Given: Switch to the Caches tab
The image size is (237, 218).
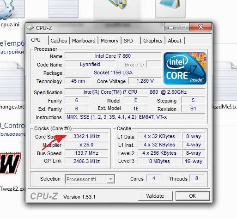Looking at the screenshot, I should pyautogui.click(x=59, y=41).
